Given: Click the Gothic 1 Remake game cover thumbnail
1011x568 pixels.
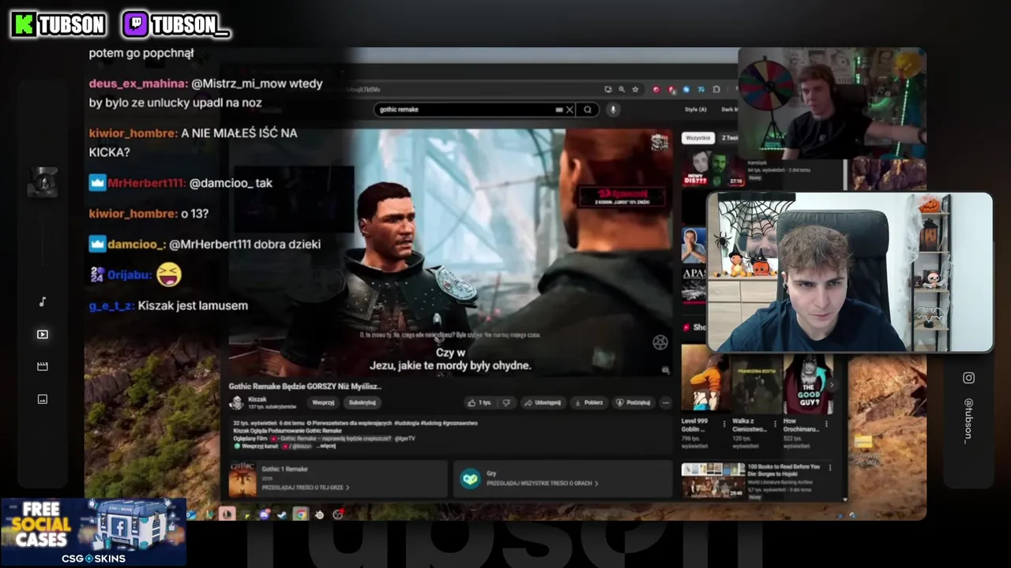Looking at the screenshot, I should pyautogui.click(x=242, y=479).
